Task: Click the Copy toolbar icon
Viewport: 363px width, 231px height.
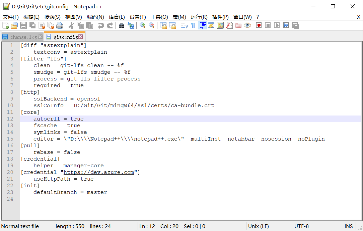Action: tap(80, 25)
